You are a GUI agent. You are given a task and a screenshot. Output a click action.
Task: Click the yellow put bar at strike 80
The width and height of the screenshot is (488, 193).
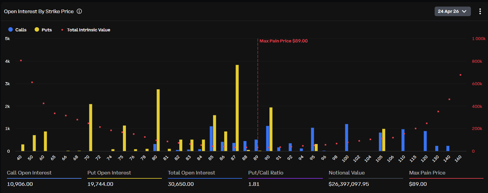(x=158, y=120)
